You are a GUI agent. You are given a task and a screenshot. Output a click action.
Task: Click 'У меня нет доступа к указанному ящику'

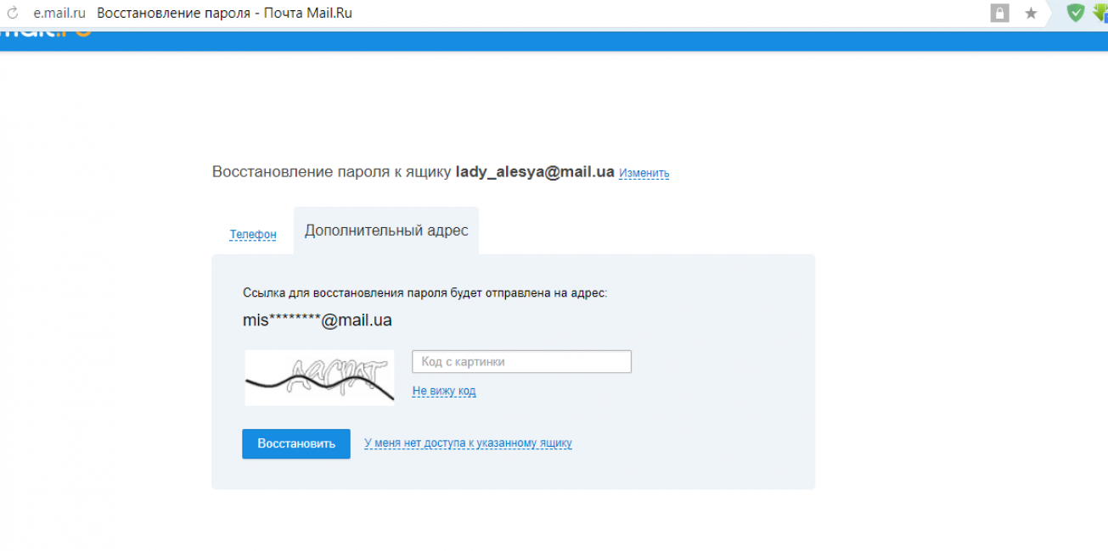click(x=468, y=442)
